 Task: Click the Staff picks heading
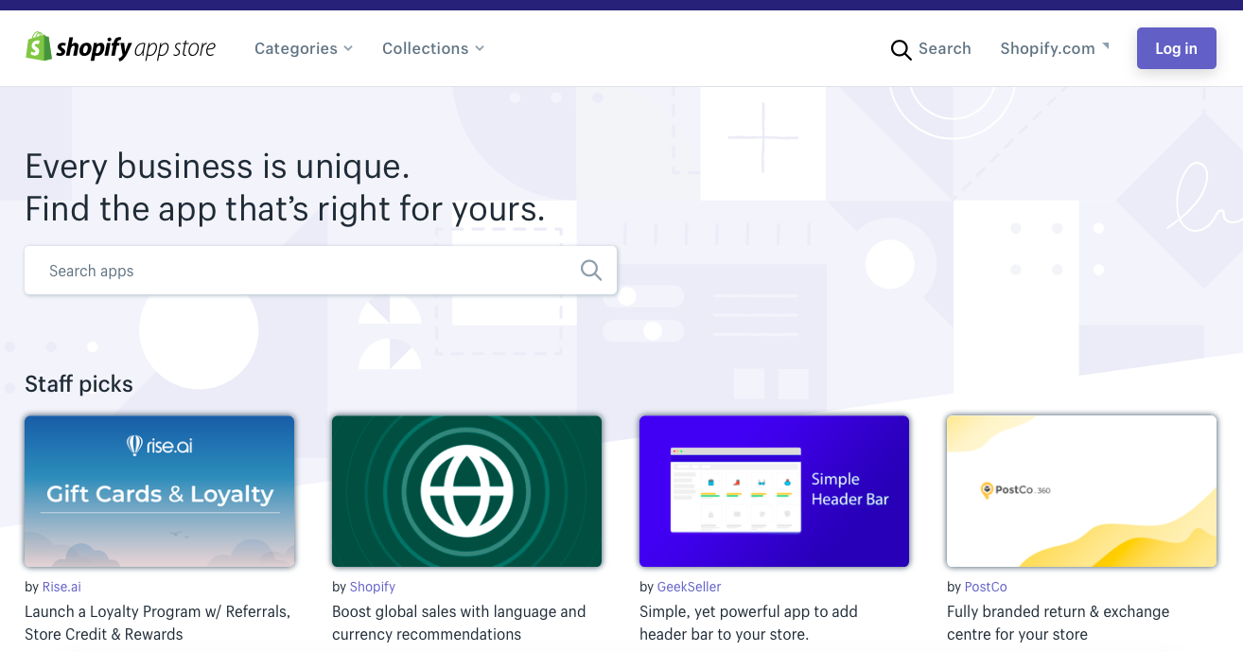coord(79,384)
